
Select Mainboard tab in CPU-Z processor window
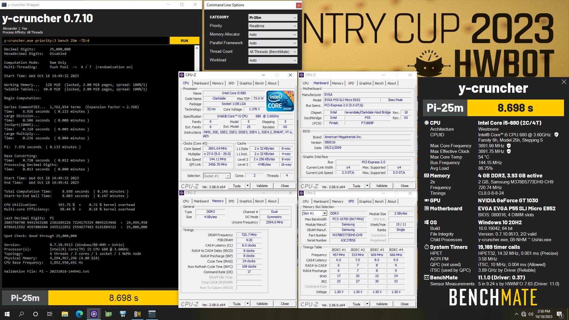point(201,83)
